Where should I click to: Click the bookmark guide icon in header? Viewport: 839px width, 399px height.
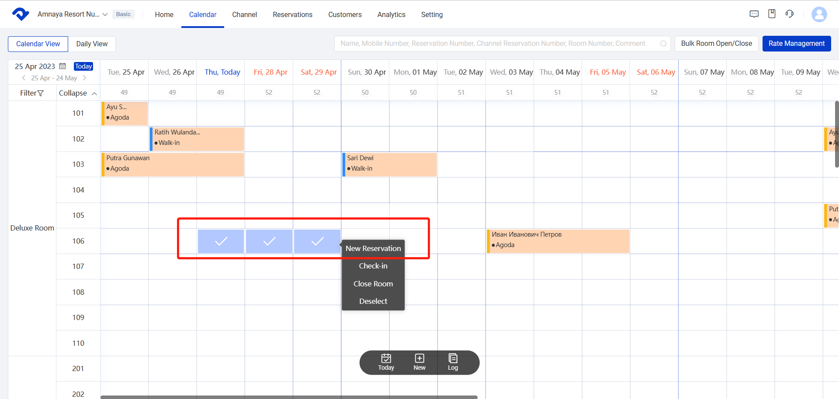[x=772, y=14]
